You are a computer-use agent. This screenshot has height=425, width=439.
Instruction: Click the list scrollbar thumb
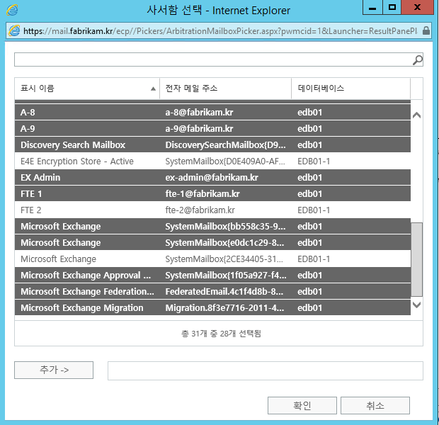tap(416, 259)
